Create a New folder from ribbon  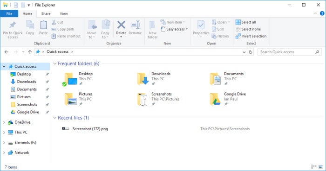[152, 30]
